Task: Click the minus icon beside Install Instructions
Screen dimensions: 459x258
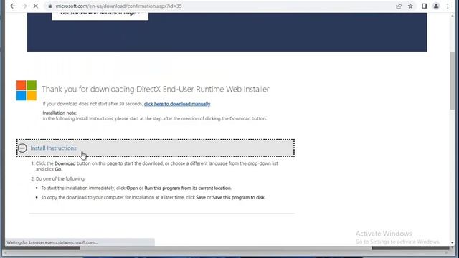Action: point(22,148)
